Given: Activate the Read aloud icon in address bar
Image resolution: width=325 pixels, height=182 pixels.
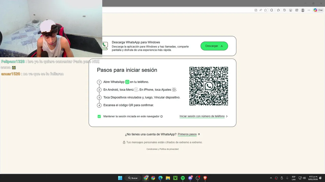Looking at the screenshot, I should (x=261, y=10).
